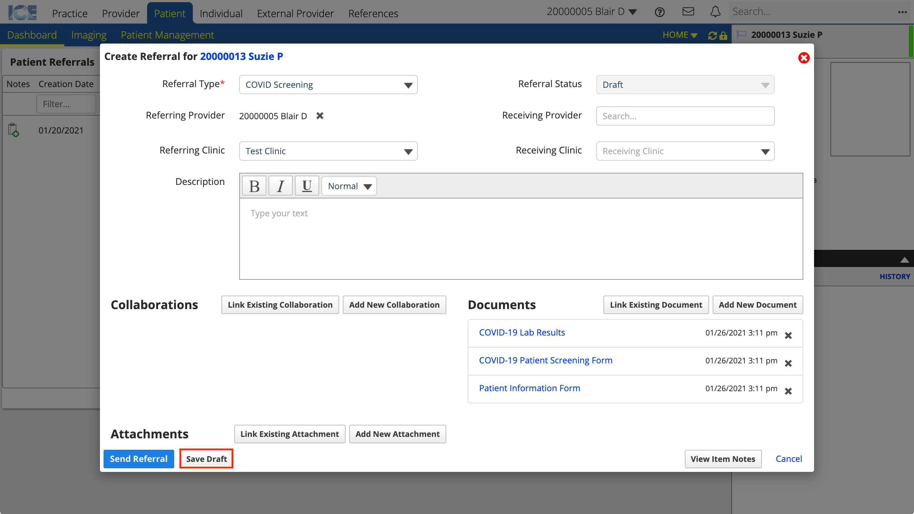Expand the black panel up arrow

(x=904, y=259)
